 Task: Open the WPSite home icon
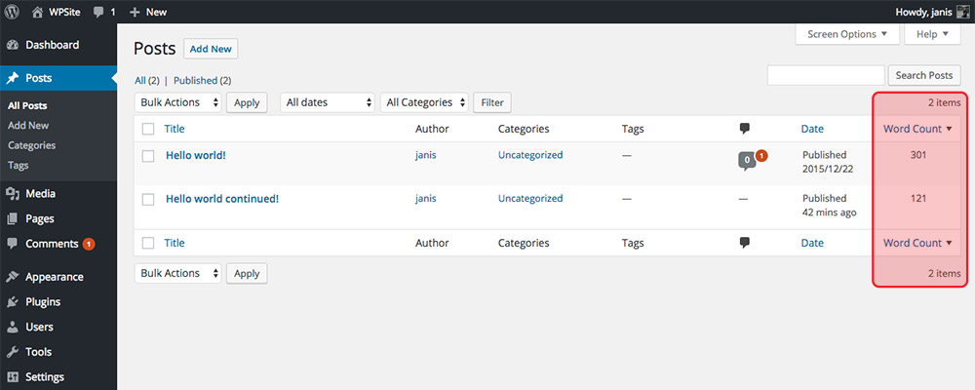[37, 12]
